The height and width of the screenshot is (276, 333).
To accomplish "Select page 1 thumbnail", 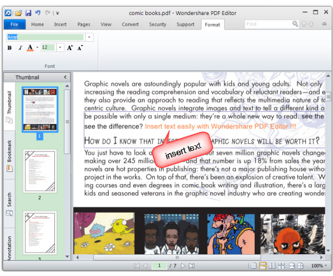I will (39, 110).
